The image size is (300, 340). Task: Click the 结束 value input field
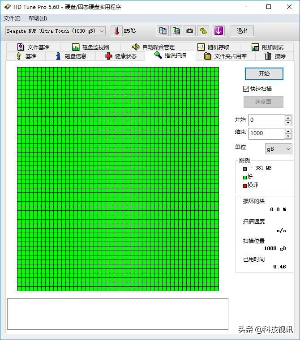pos(266,133)
